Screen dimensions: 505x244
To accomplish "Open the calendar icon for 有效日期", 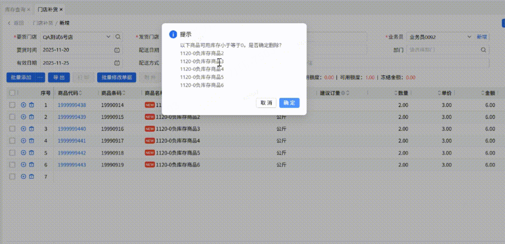I will coord(117,63).
